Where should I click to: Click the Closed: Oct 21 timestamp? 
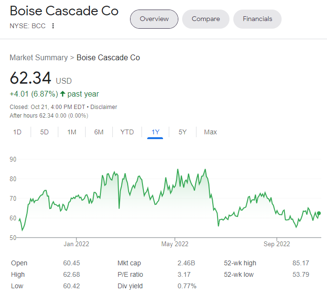point(47,107)
